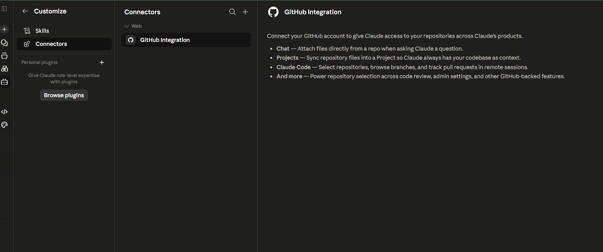
Task: Click the Claude Code bullet line
Action: pyautogui.click(x=402, y=67)
